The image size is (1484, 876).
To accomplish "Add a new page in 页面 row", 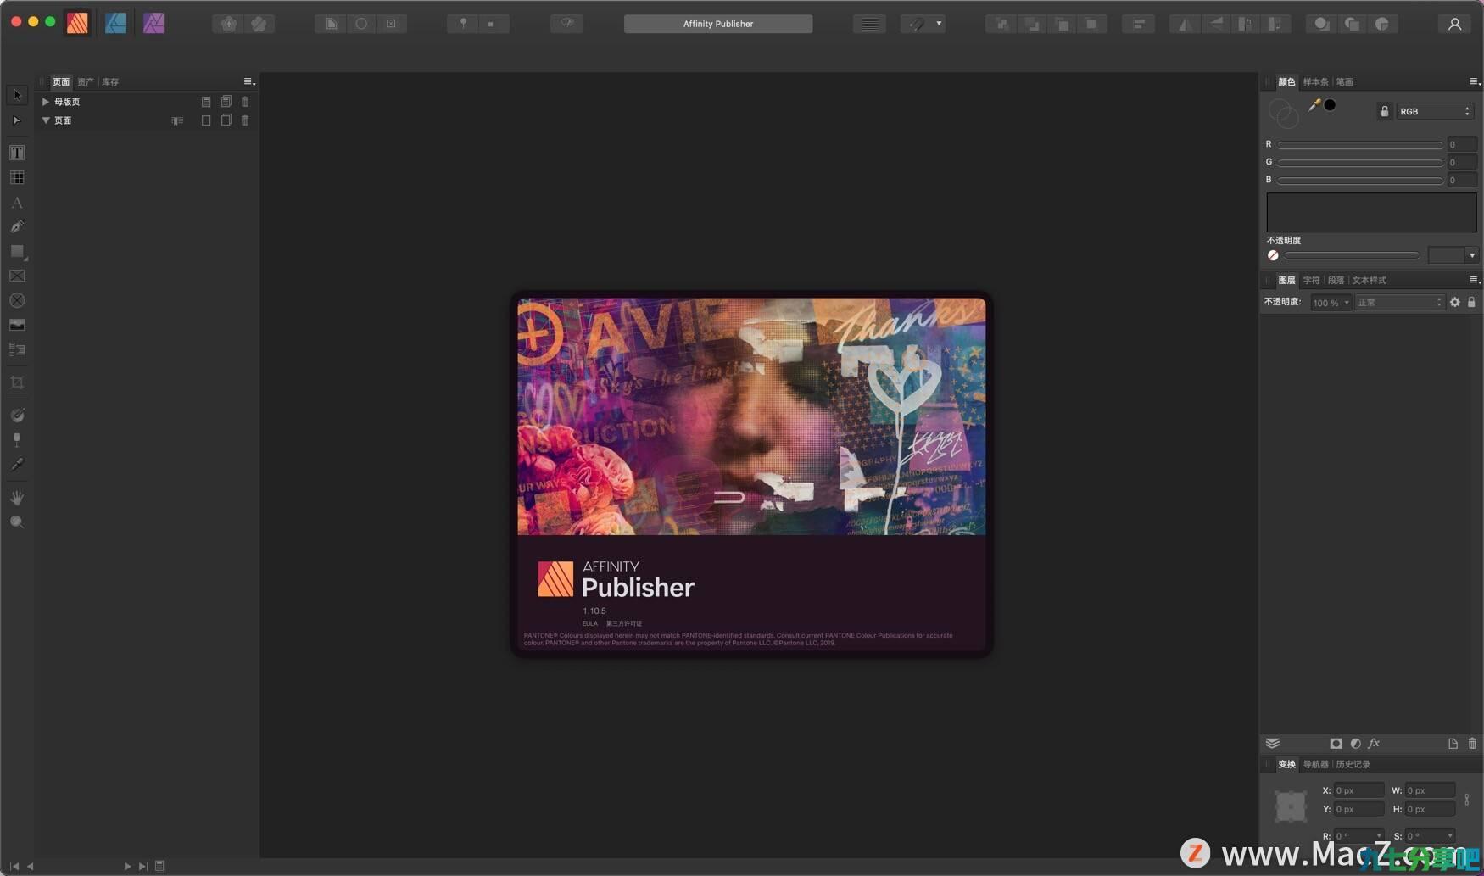I will (206, 120).
